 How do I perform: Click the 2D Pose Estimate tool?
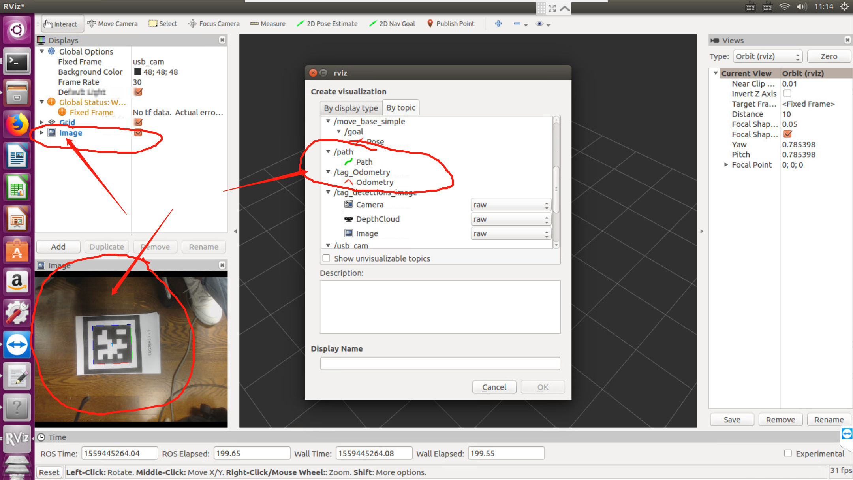click(327, 24)
